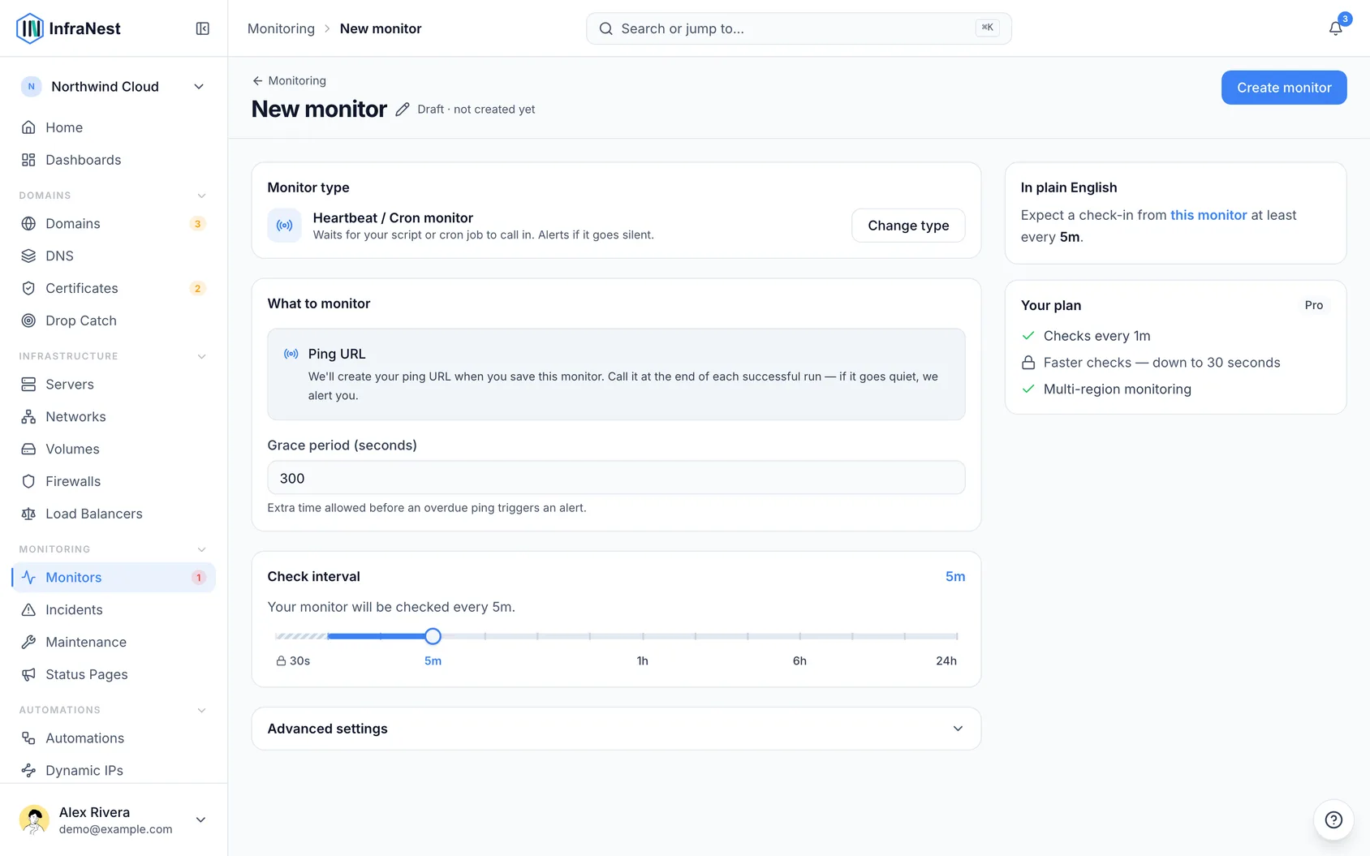This screenshot has height=856, width=1370.
Task: Open Monitors in sidebar
Action: pos(114,577)
